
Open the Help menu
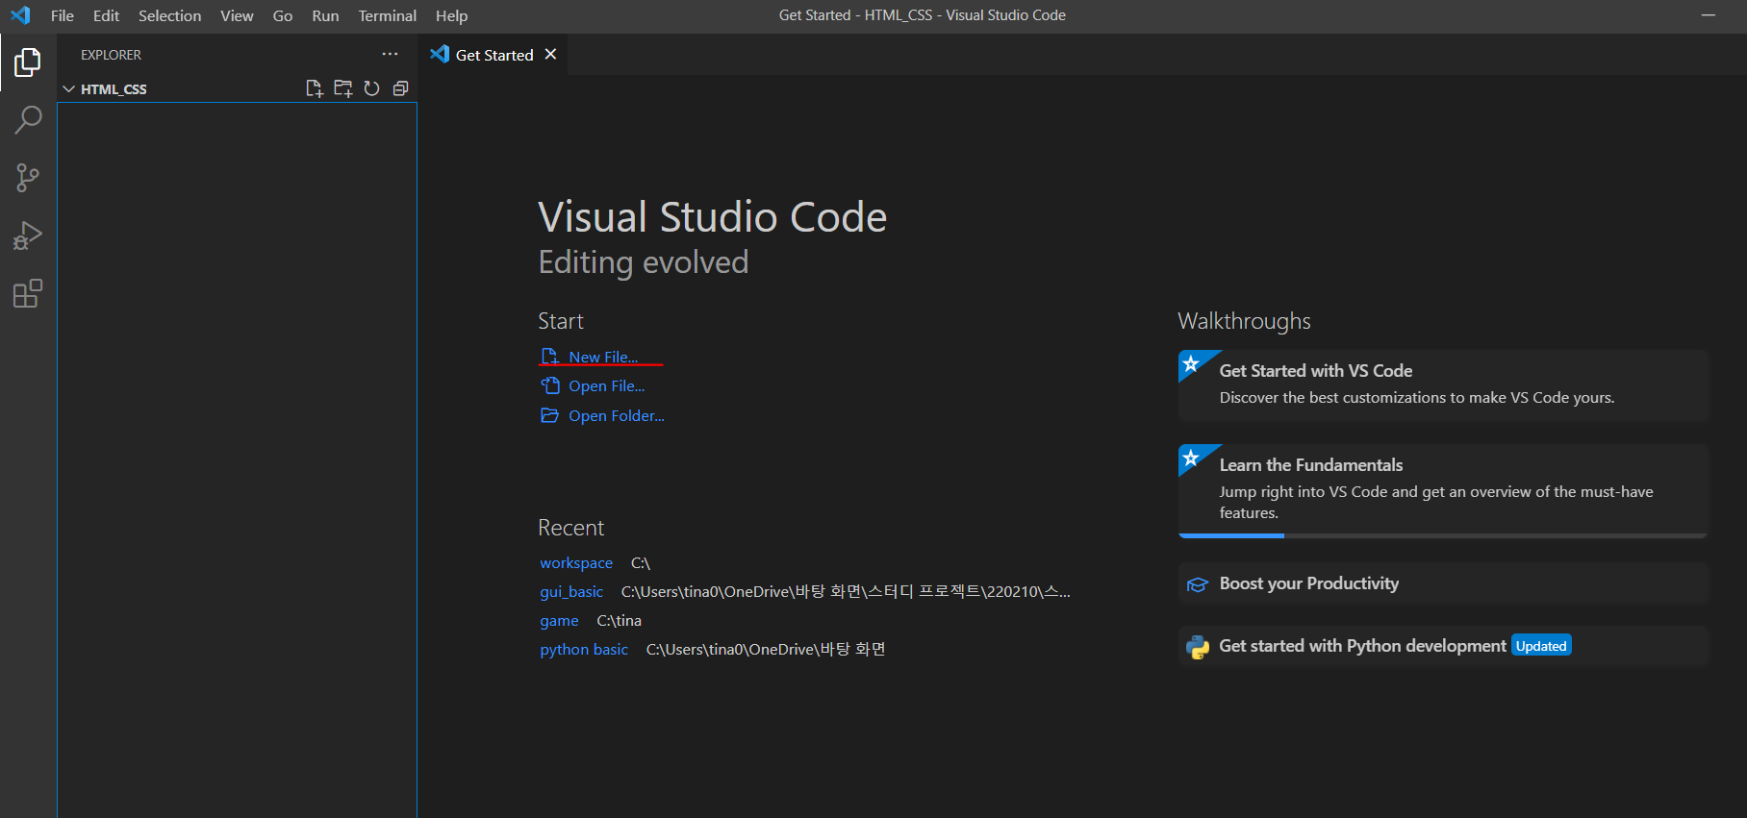pyautogui.click(x=451, y=15)
